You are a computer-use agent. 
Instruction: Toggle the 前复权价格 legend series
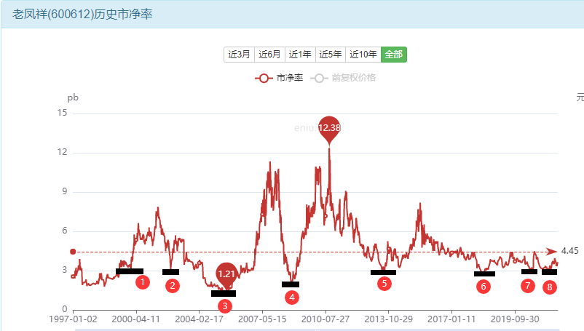[x=343, y=78]
